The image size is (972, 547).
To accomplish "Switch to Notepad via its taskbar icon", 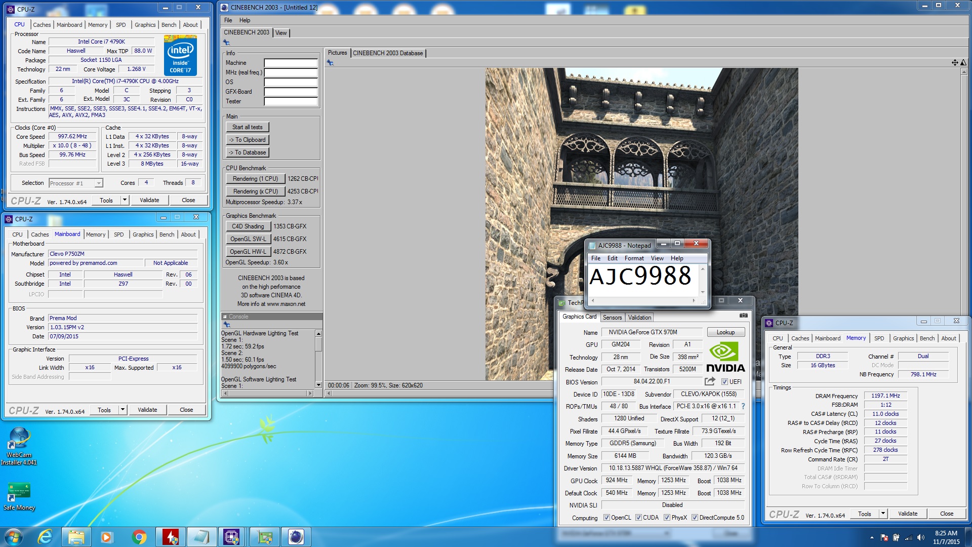I will [201, 537].
